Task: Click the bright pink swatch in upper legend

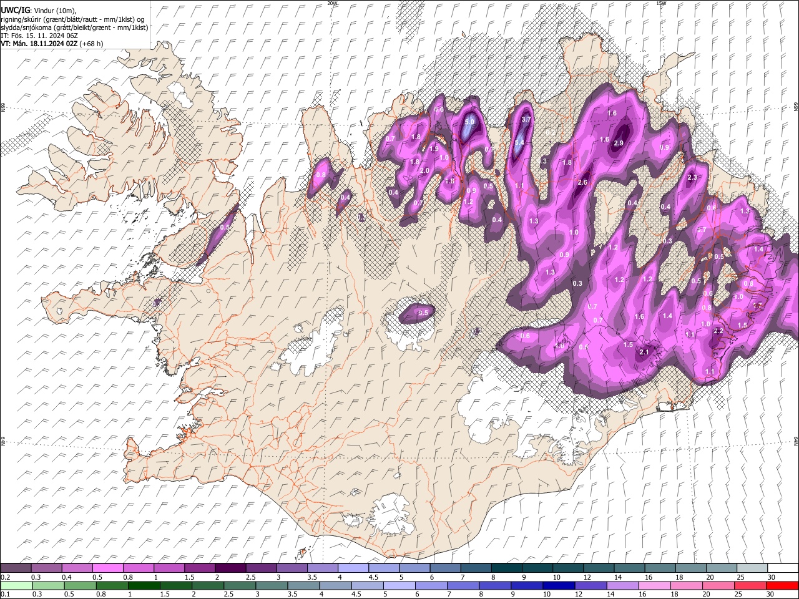Action: pyautogui.click(x=107, y=568)
